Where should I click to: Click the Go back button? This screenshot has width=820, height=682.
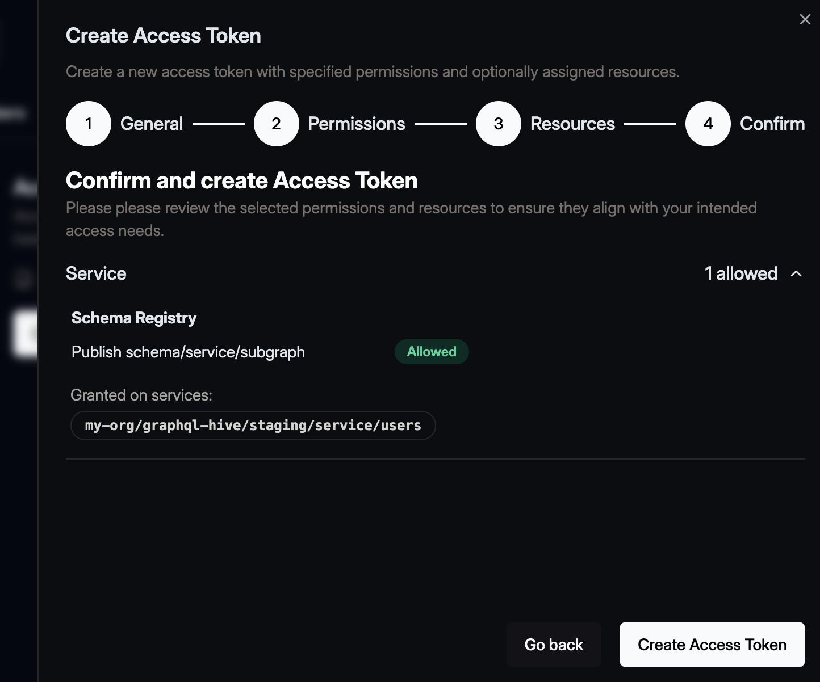click(554, 645)
